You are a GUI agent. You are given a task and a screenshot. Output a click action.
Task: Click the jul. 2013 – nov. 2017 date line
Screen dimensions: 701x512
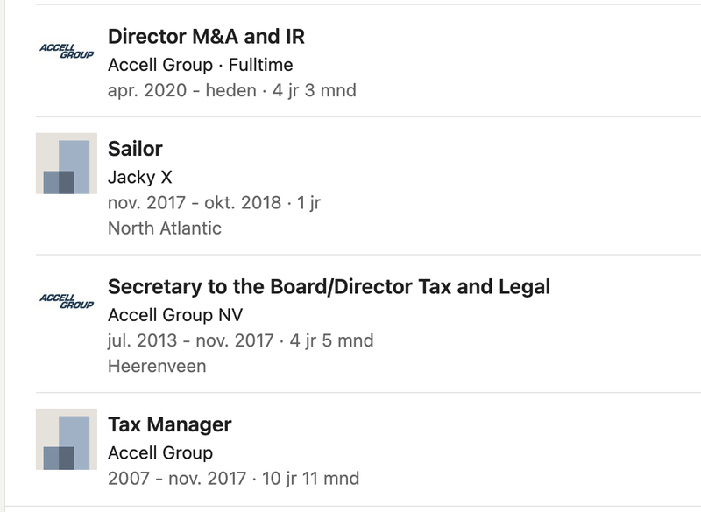(240, 341)
